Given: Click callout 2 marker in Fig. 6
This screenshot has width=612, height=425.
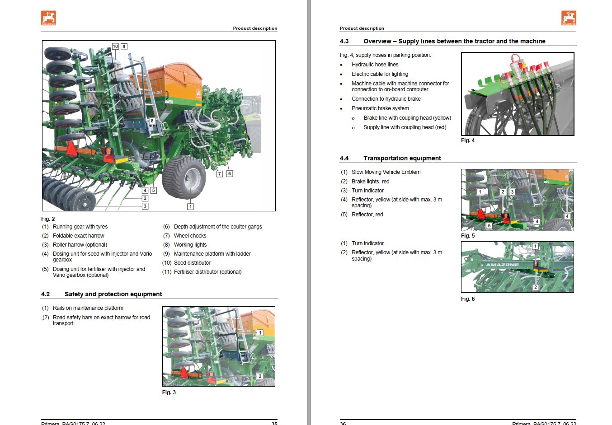Looking at the screenshot, I should (536, 286).
